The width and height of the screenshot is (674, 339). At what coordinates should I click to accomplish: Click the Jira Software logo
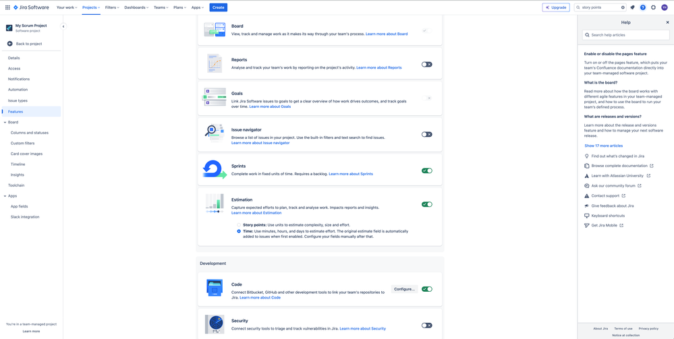click(x=31, y=7)
